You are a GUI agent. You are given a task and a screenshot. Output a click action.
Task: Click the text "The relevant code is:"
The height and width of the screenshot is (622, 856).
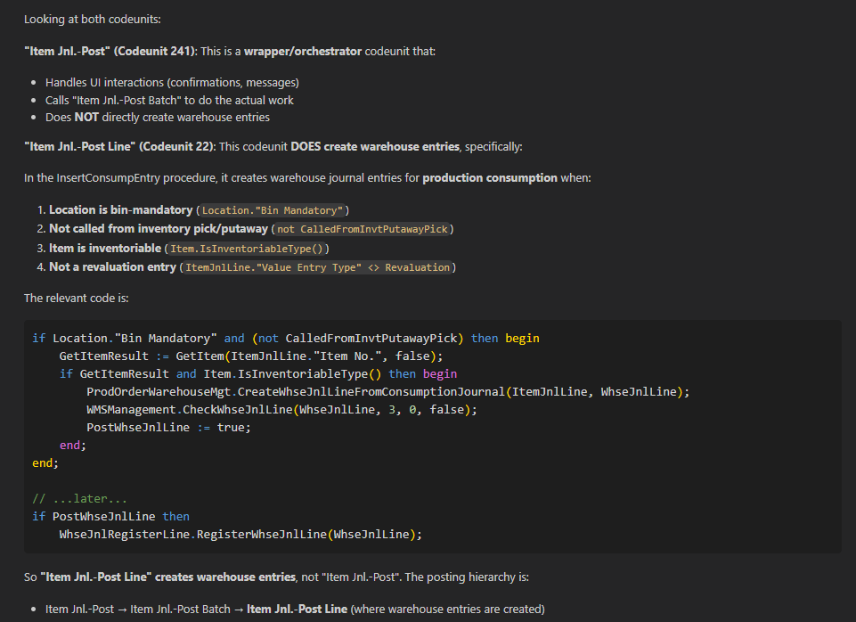(x=77, y=298)
